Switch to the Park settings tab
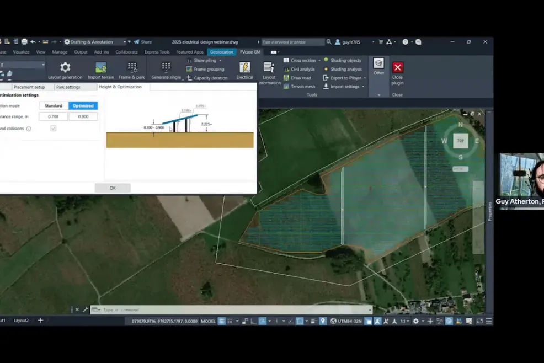 [x=68, y=87]
